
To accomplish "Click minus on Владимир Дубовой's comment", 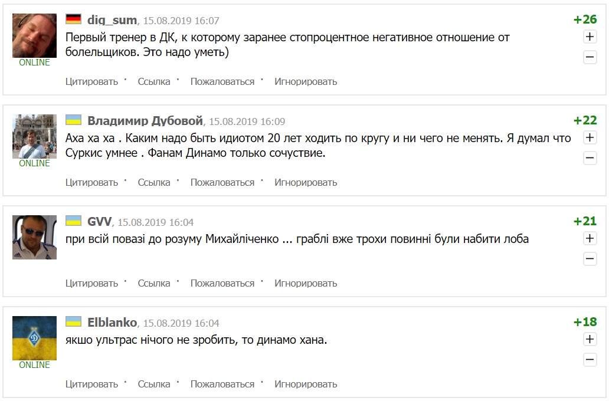I will pyautogui.click(x=590, y=158).
